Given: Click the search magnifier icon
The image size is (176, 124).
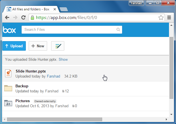Looking at the screenshot, I should point(118,30).
